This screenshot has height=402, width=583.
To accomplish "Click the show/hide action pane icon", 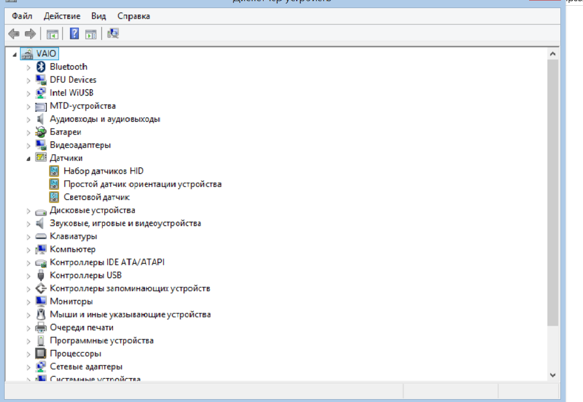I will point(91,34).
